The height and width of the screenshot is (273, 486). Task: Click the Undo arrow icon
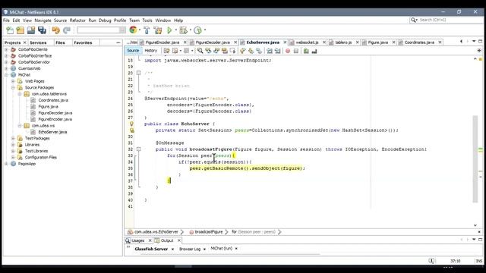pos(55,30)
